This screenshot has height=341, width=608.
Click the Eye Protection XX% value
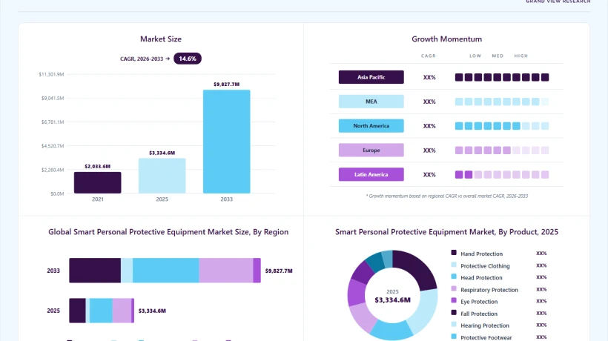click(541, 301)
